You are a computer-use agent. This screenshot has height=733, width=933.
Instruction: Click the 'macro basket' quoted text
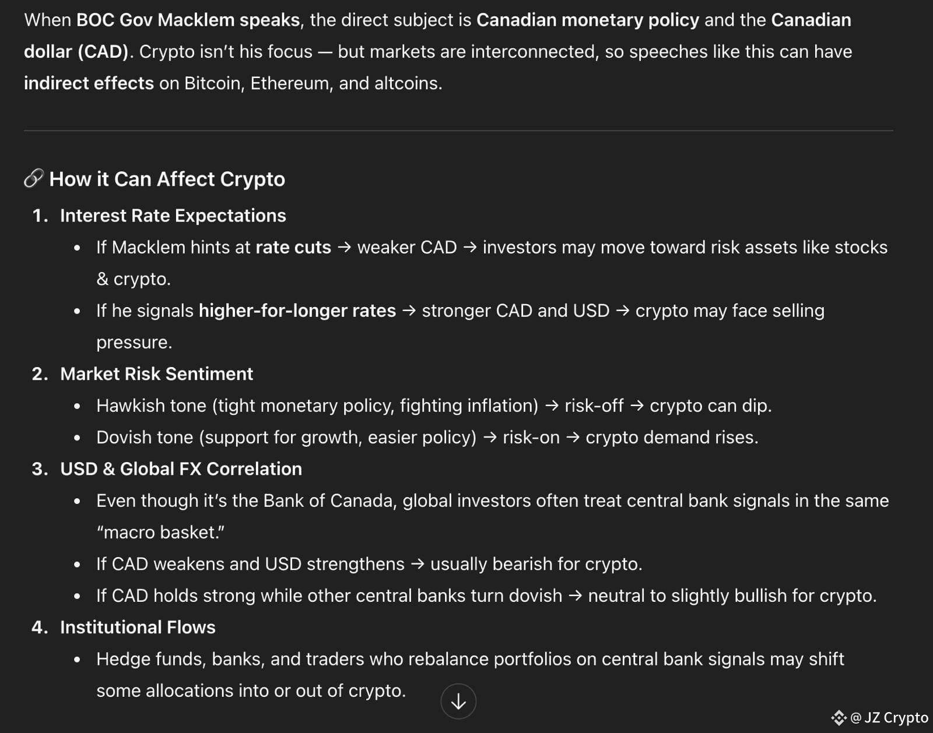[160, 532]
